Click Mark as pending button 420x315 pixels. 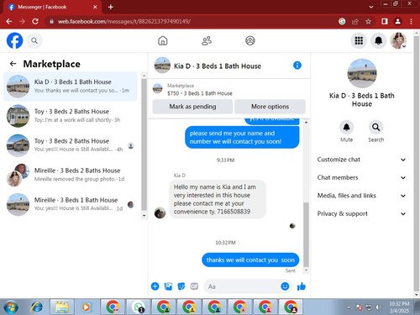coord(192,107)
